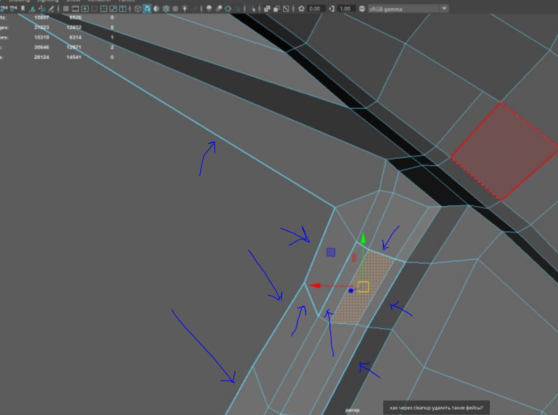Screen dimensions: 558x415
Task: Toggle the Resolution Gate display
Action: click(85, 8)
